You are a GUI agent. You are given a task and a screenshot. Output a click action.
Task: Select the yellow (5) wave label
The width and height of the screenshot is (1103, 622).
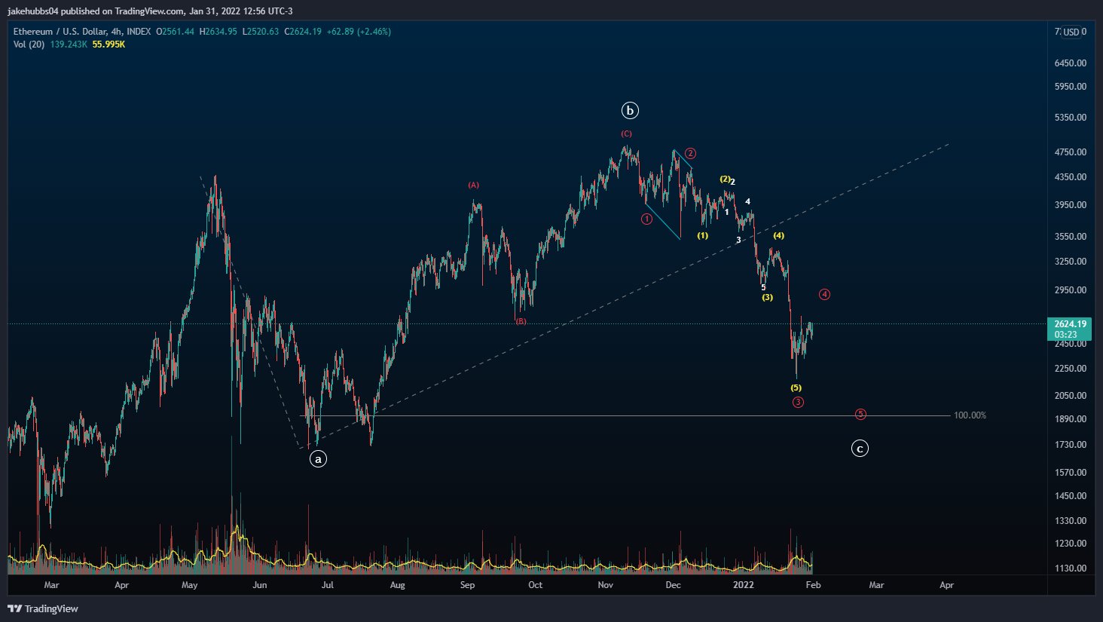click(796, 388)
